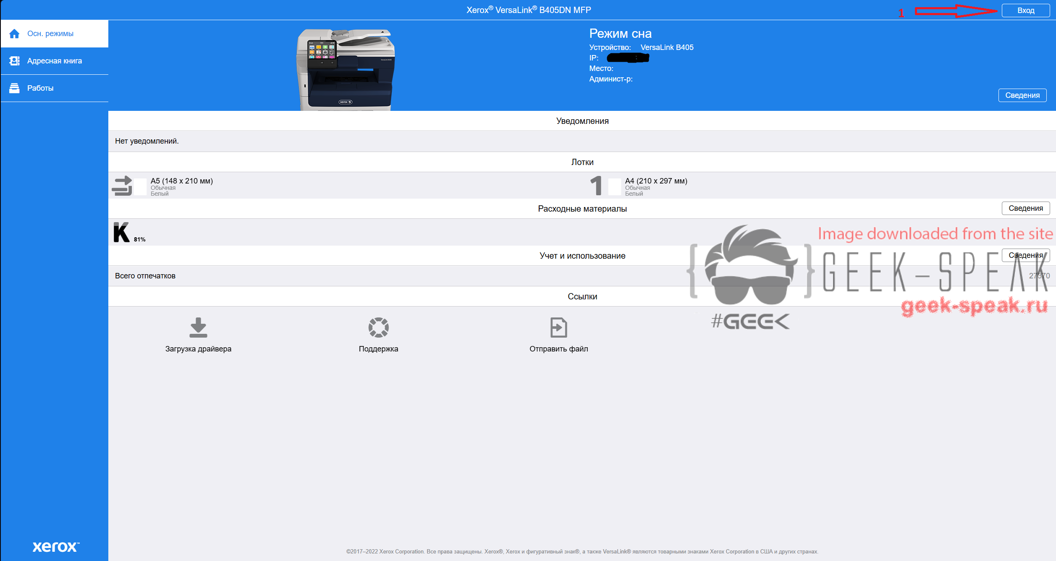This screenshot has width=1056, height=561.
Task: Open the Адресная книга menu item
Action: (55, 61)
